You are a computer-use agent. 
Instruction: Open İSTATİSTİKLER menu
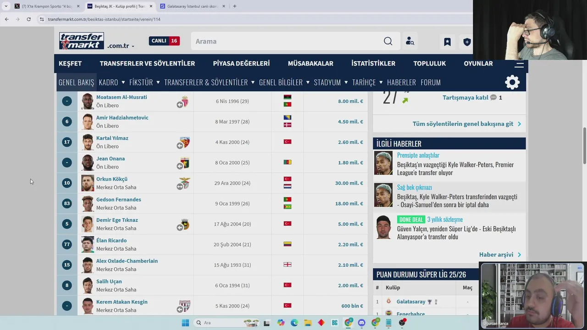(x=373, y=64)
